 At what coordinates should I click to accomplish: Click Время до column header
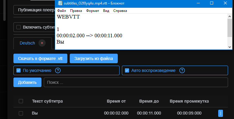(149, 101)
